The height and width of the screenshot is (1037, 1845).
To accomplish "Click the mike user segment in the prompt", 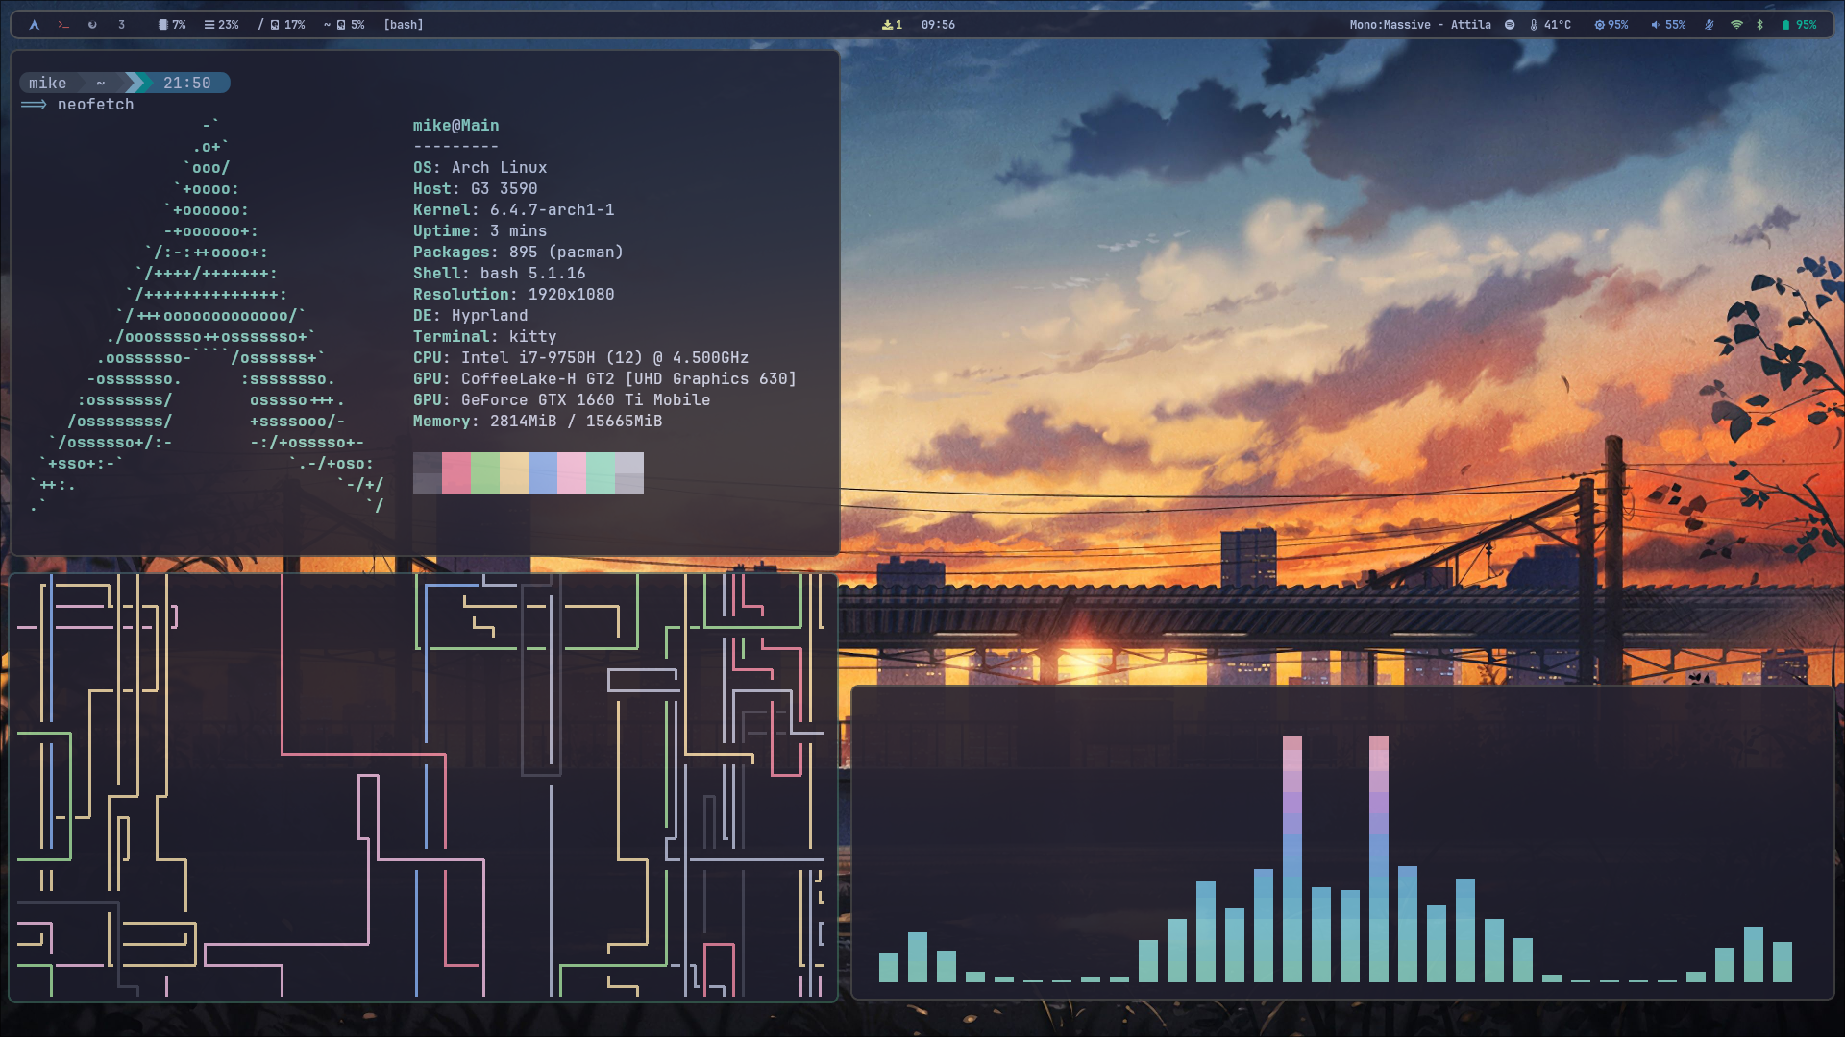I will tap(47, 84).
